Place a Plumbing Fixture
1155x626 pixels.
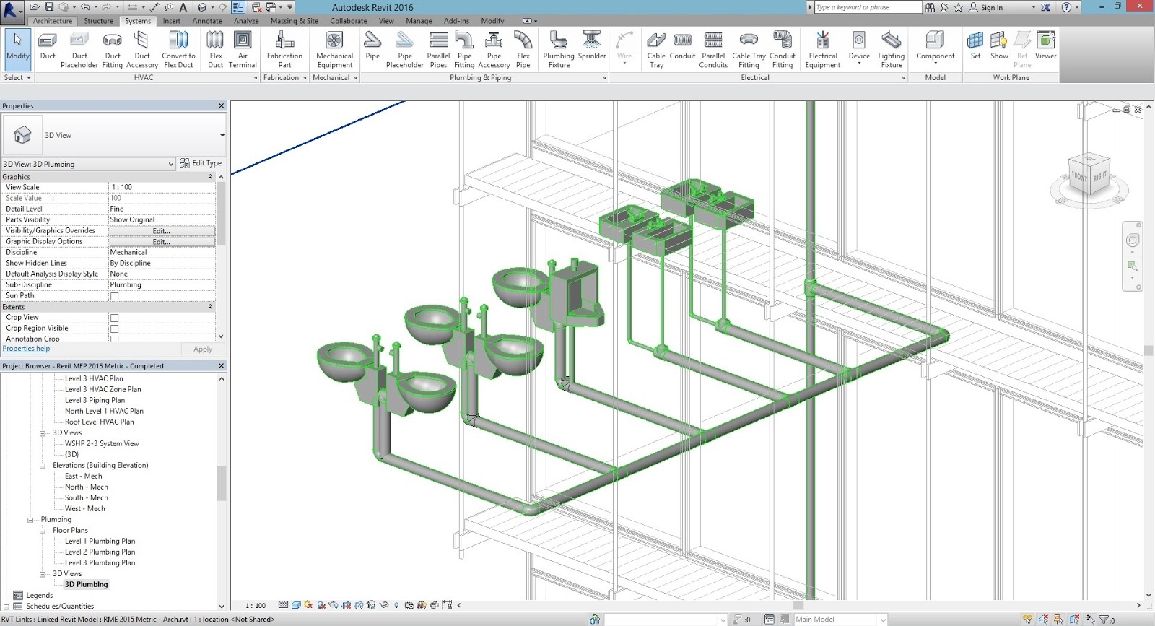pos(559,49)
